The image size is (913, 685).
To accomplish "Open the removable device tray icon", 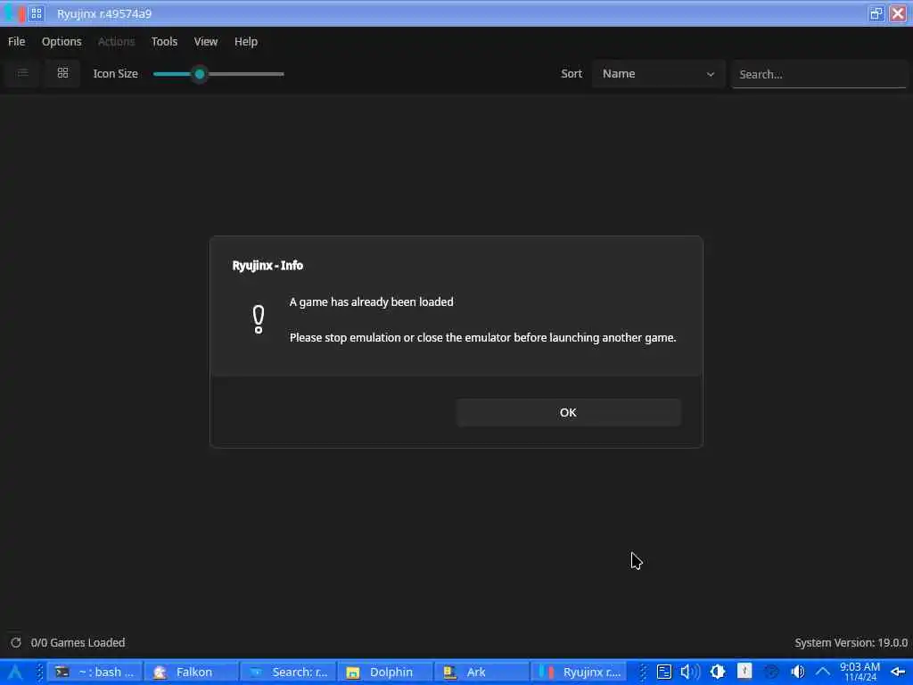I will (x=744, y=671).
